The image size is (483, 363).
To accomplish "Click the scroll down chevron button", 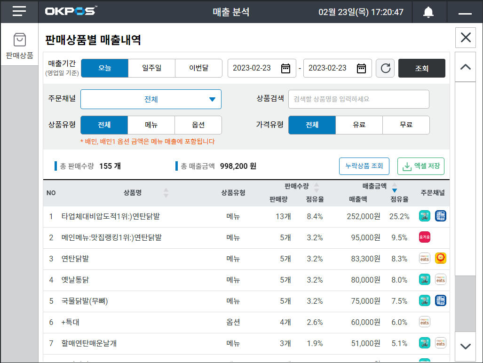I will point(466,347).
